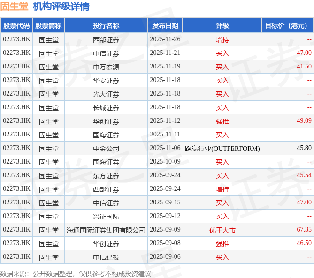Click the 股票代码 column header
The height and width of the screenshot is (278, 314).
(x=16, y=26)
